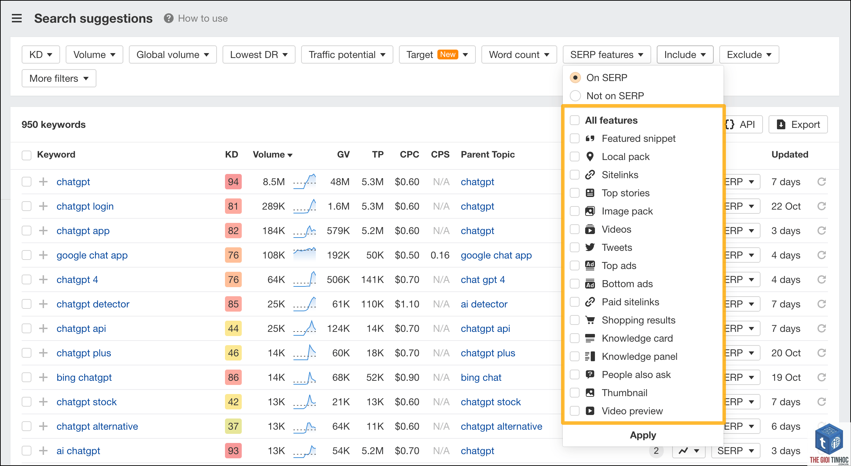The width and height of the screenshot is (851, 466).
Task: Click the Top ads icon
Action: coord(590,265)
